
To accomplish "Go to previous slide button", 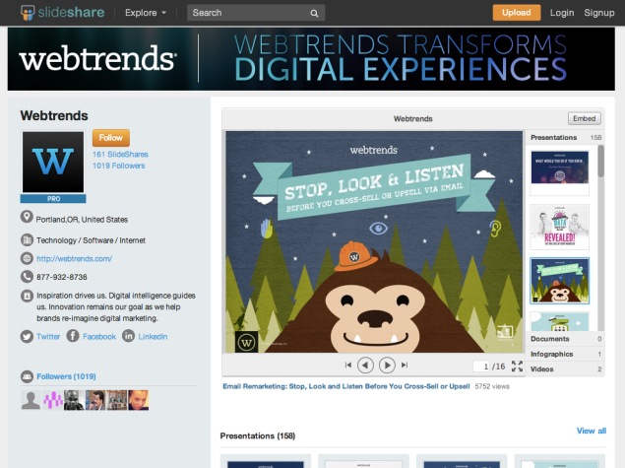I will [365, 366].
